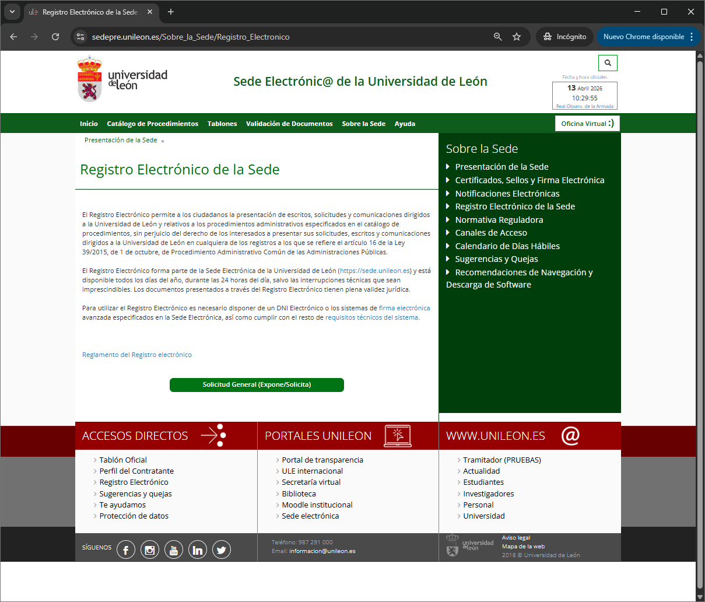Open Moodle institucional link

tap(317, 505)
